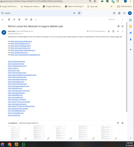Open the first attachment thumbnail
The image size is (134, 147).
[x=18, y=132]
